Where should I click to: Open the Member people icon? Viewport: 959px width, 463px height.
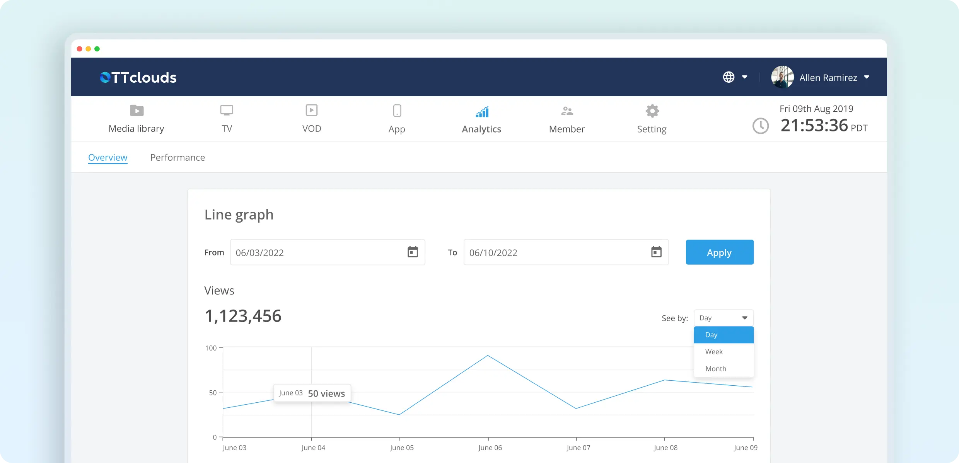point(567,111)
